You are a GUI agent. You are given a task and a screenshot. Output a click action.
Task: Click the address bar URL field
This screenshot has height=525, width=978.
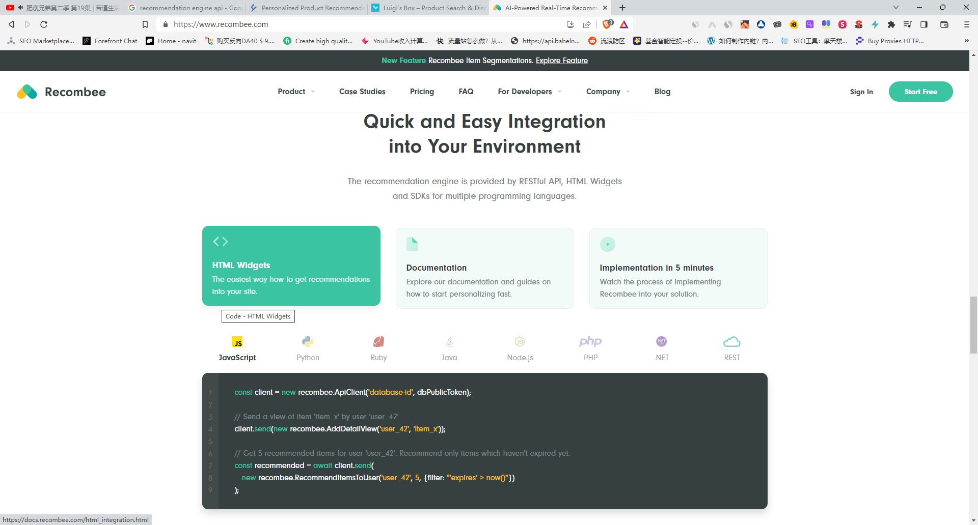[x=357, y=24]
